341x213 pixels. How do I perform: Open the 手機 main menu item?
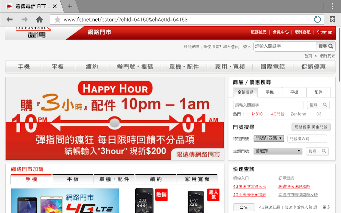click(24, 67)
